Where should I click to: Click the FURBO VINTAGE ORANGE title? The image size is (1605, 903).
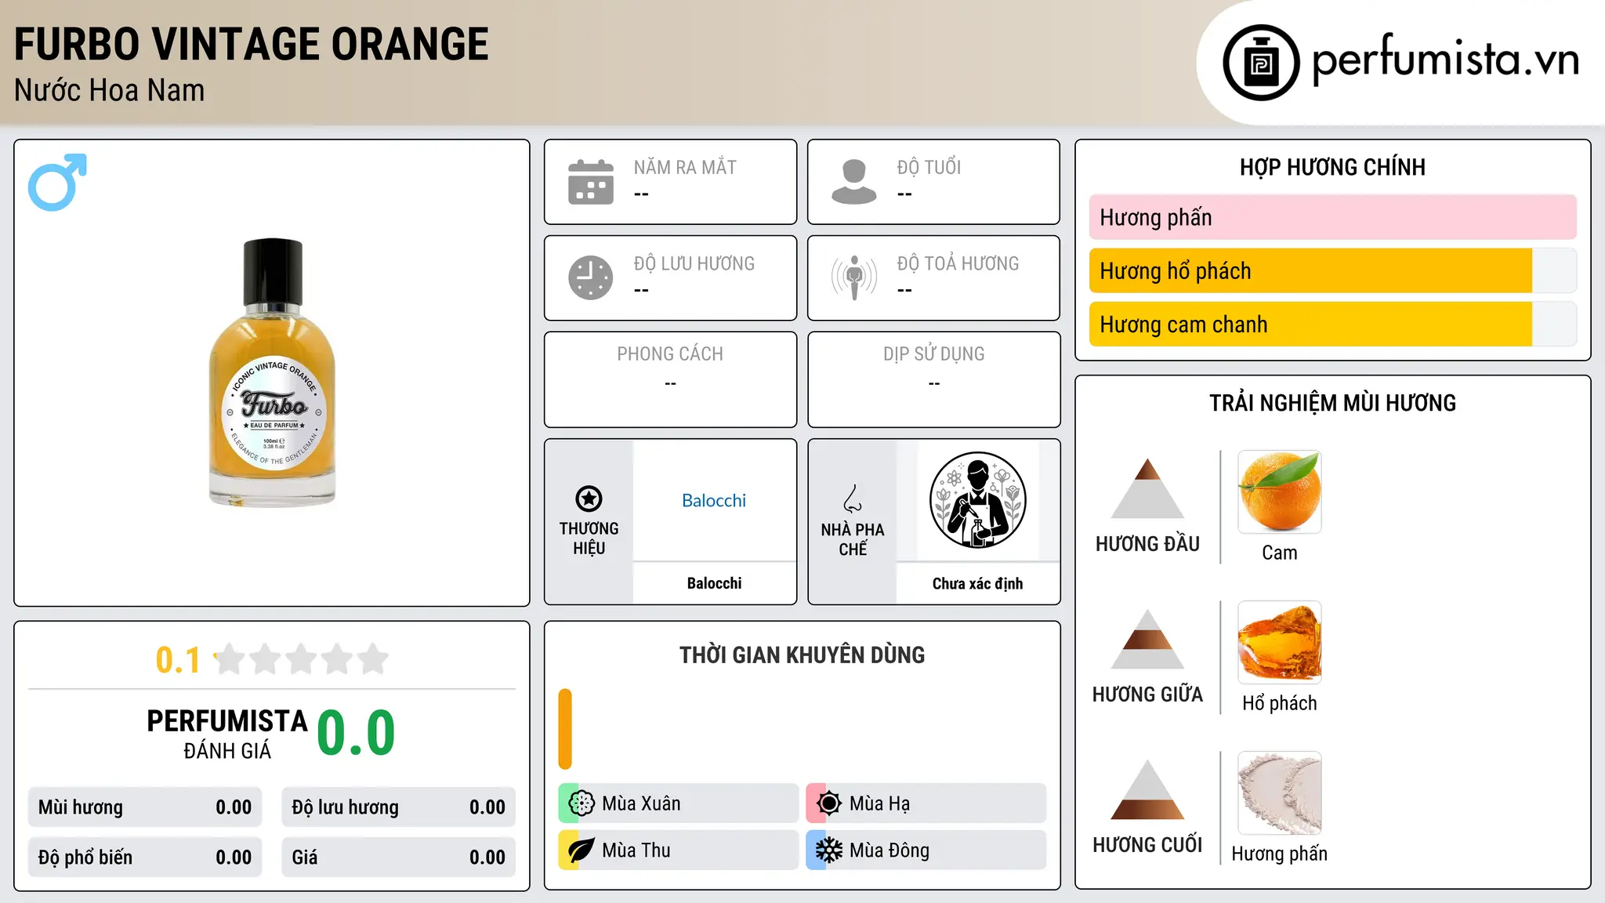click(x=252, y=44)
